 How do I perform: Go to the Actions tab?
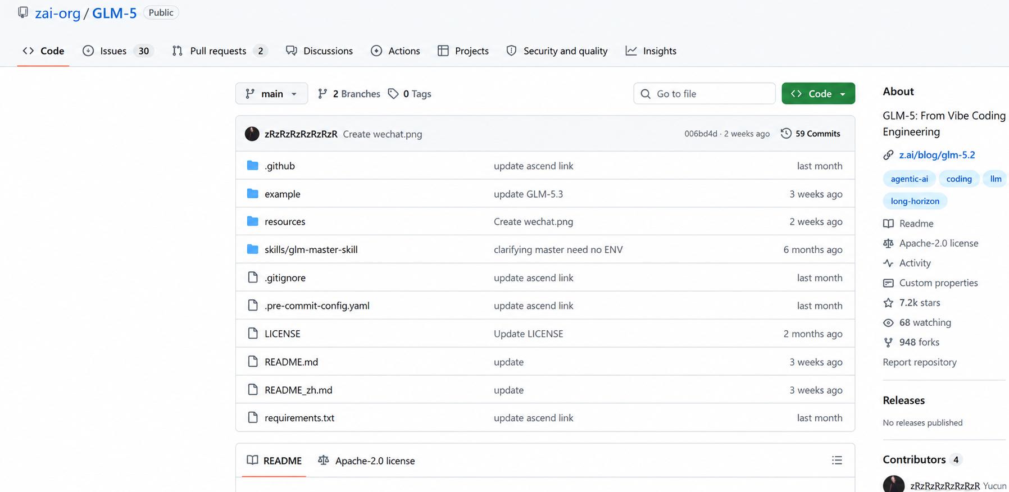pos(396,51)
